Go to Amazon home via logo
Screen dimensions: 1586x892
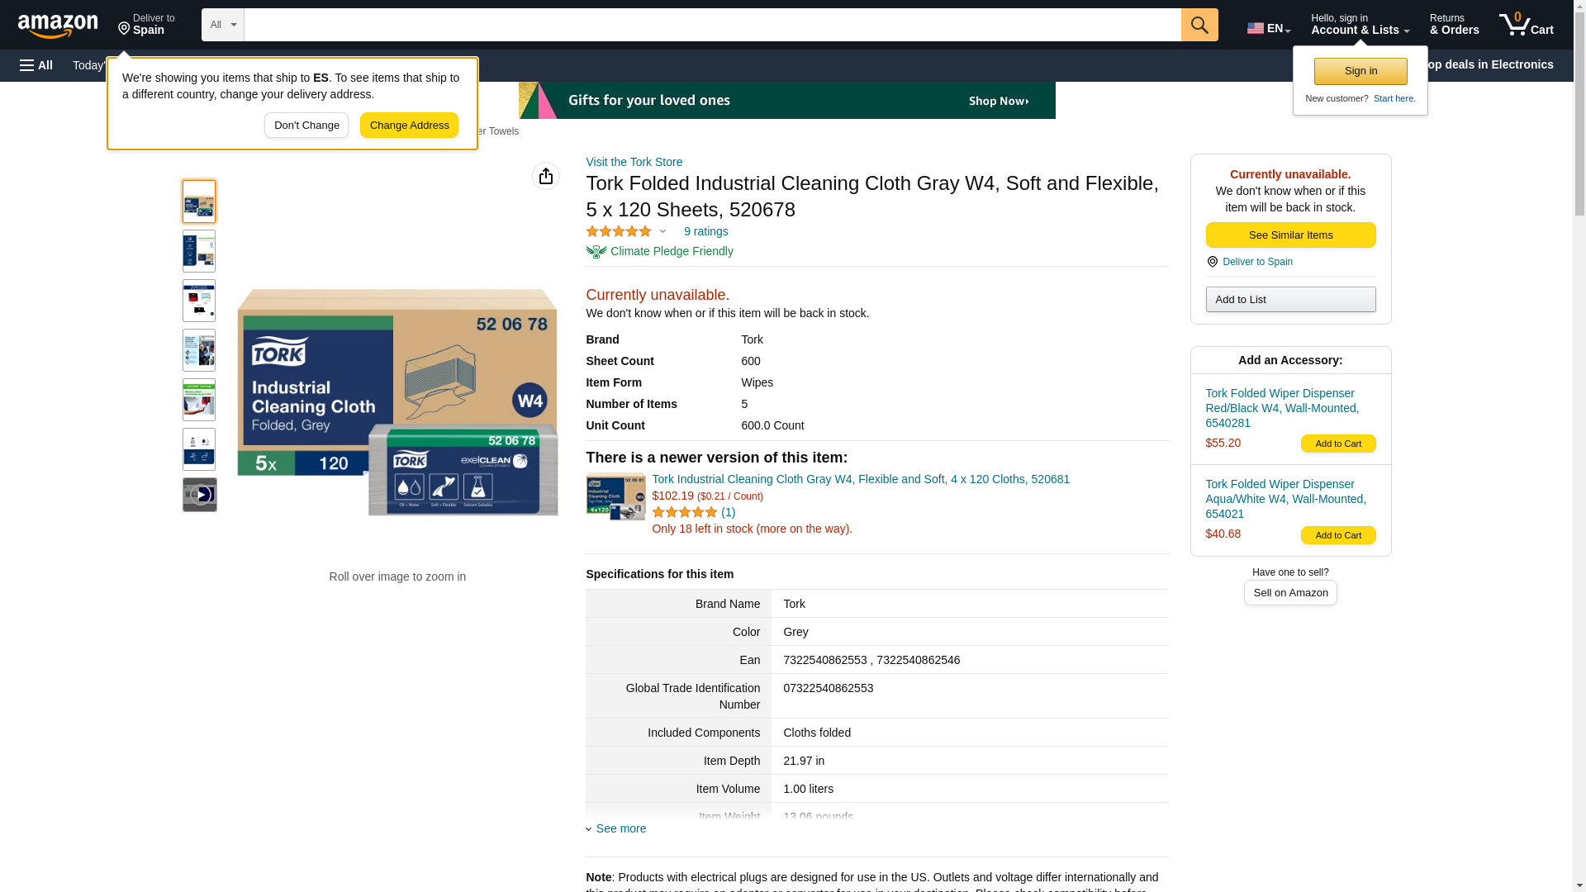tap(58, 26)
